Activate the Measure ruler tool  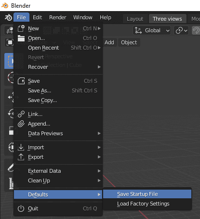point(11,184)
